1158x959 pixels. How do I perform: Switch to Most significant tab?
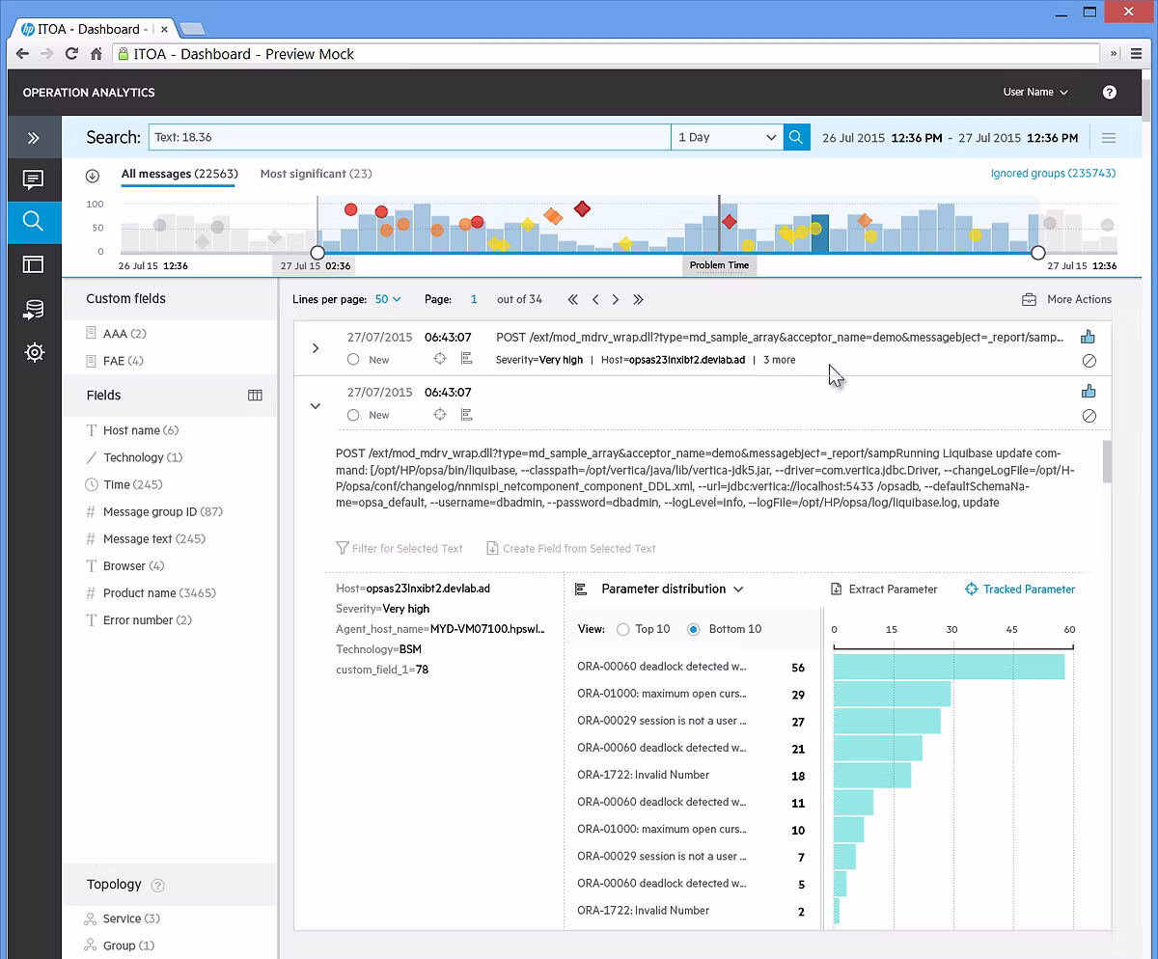(317, 175)
